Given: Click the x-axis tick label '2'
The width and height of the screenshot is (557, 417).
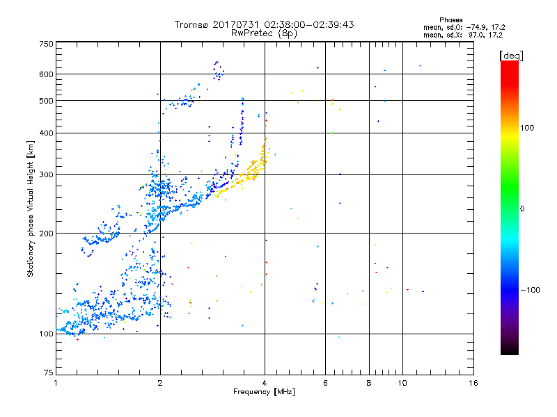Looking at the screenshot, I should (160, 383).
